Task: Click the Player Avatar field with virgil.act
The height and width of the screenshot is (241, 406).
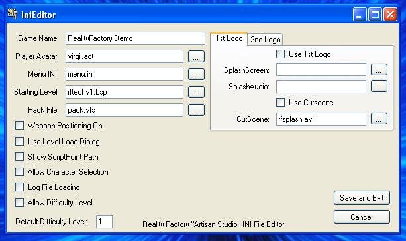Action: (x=125, y=56)
